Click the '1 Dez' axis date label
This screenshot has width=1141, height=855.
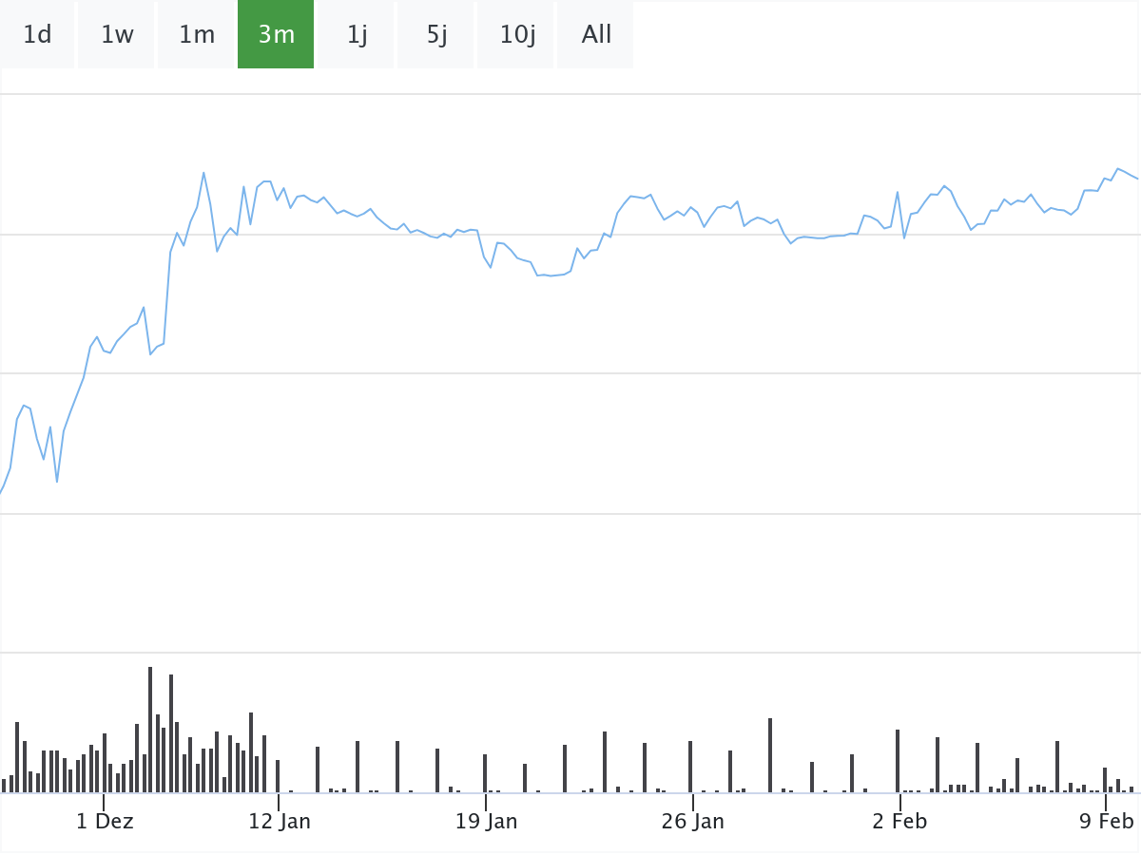105,822
